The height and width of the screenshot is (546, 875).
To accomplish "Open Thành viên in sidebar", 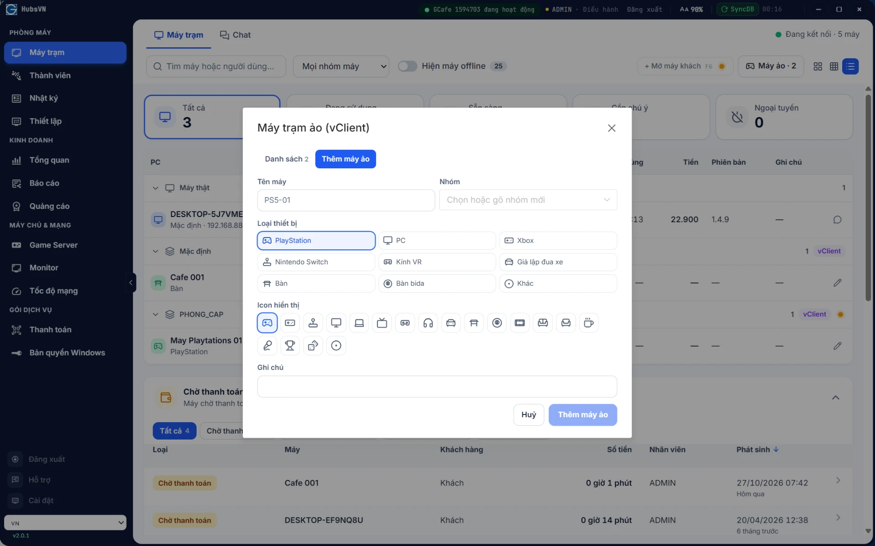I will tap(65, 76).
